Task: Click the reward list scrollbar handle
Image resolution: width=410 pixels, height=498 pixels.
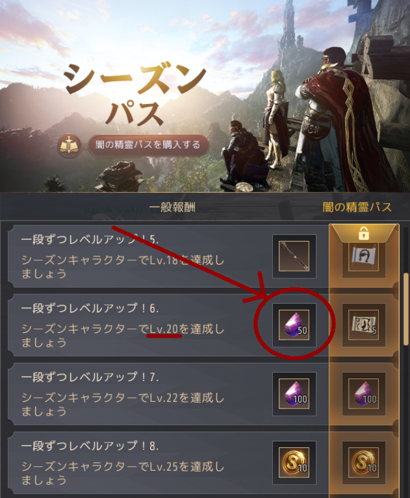Action: (x=406, y=308)
